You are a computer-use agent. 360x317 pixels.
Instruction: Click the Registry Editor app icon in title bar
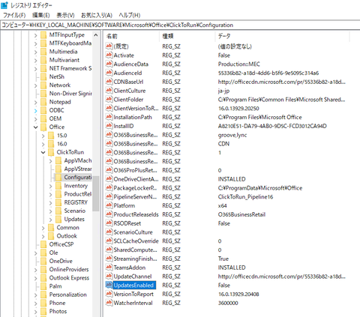click(x=4, y=5)
